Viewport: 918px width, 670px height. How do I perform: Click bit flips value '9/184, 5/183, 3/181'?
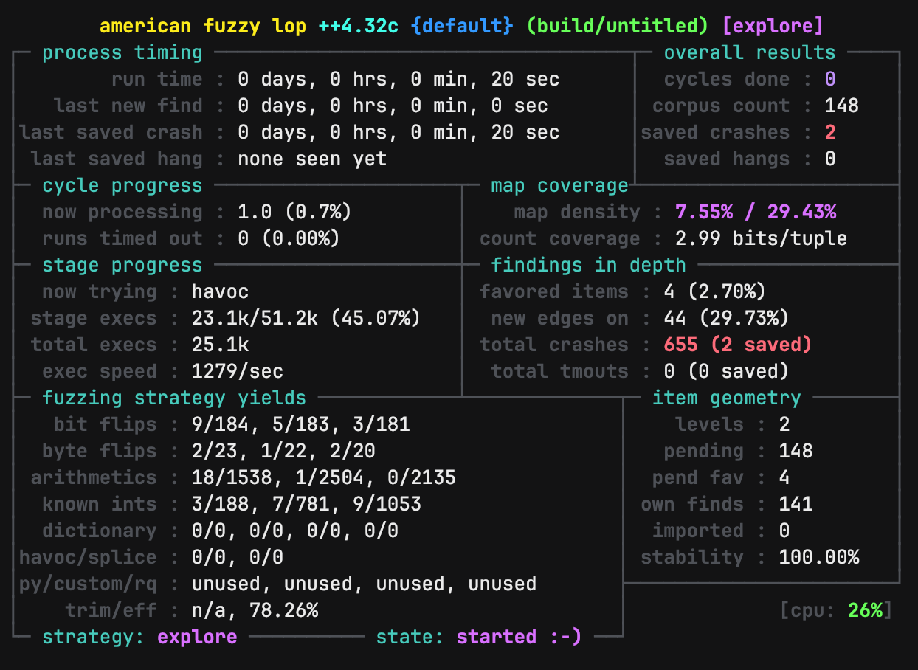point(300,425)
